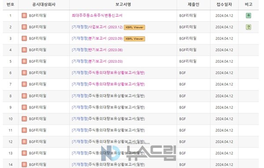The width and height of the screenshot is (264, 168).
Task: Click the 유 market icon in row 8
Action: pyautogui.click(x=24, y=96)
